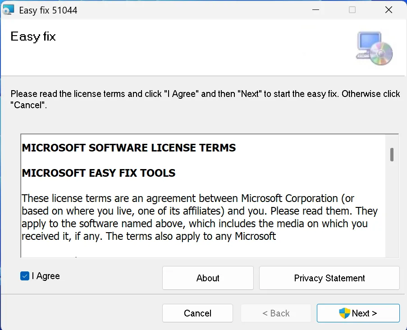The image size is (407, 330).
Task: Click the Easy fix app icon in title bar
Action: (9, 10)
